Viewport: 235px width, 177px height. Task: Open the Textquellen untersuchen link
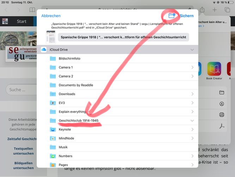23,151
